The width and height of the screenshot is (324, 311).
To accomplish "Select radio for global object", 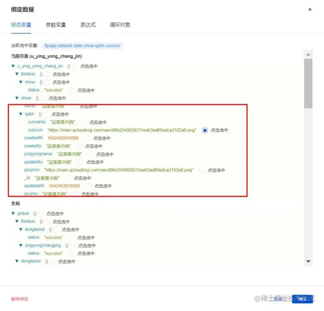I will [40, 214].
